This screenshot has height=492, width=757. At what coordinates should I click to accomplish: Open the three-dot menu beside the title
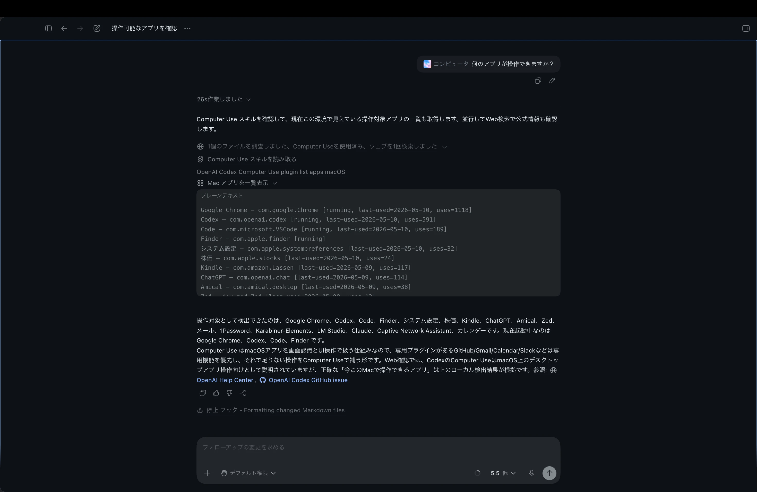tap(187, 28)
